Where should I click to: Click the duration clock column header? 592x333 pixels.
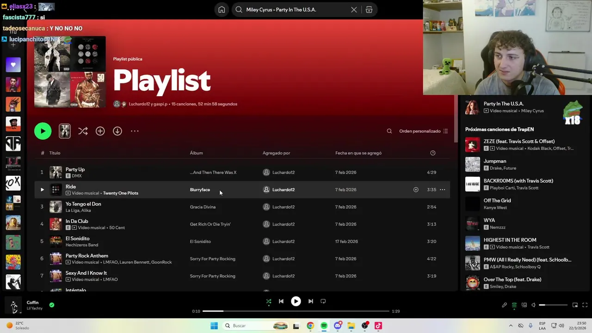(433, 153)
